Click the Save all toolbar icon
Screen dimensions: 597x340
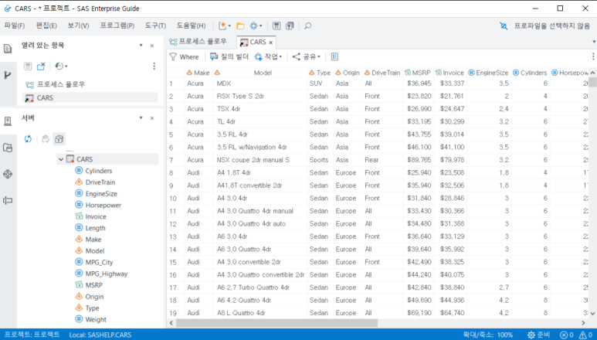click(290, 25)
